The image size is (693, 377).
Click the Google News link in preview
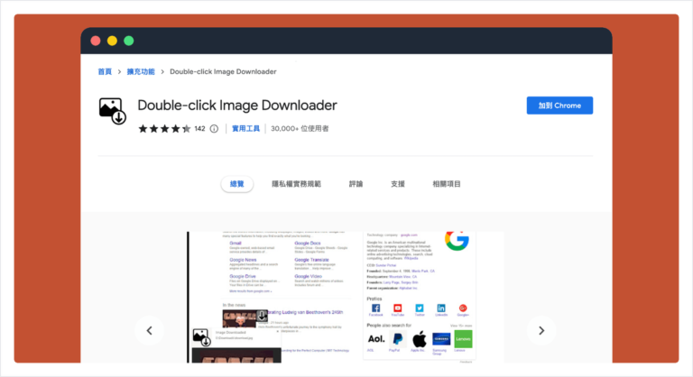(x=243, y=260)
